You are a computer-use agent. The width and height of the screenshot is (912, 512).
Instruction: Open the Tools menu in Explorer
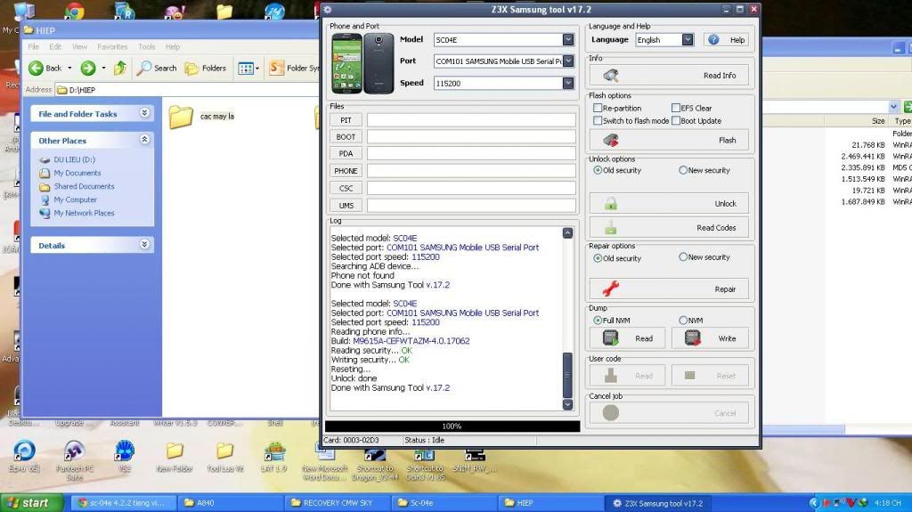coord(147,46)
